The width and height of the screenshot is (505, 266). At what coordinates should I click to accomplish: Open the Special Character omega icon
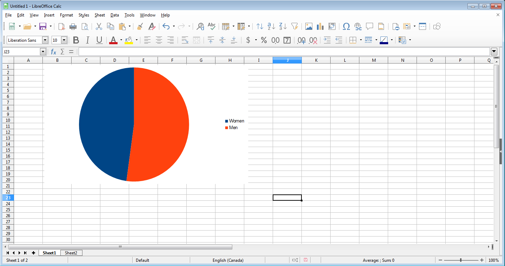pos(346,26)
